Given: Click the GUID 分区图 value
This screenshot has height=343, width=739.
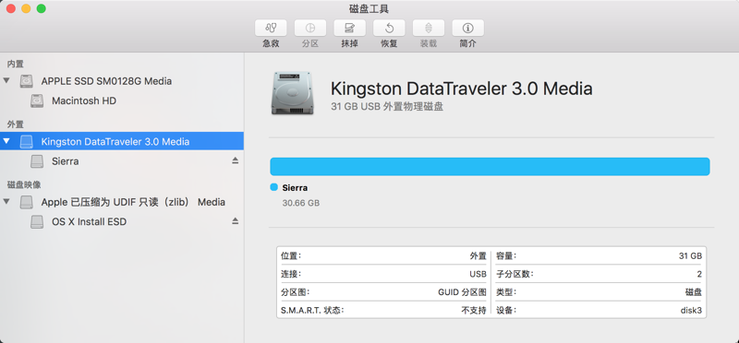Looking at the screenshot, I should [x=463, y=292].
